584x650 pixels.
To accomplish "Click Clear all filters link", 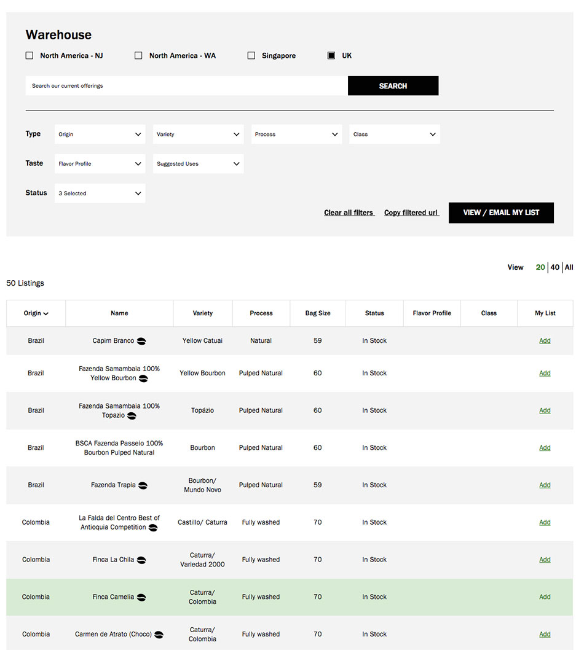I will click(x=349, y=213).
